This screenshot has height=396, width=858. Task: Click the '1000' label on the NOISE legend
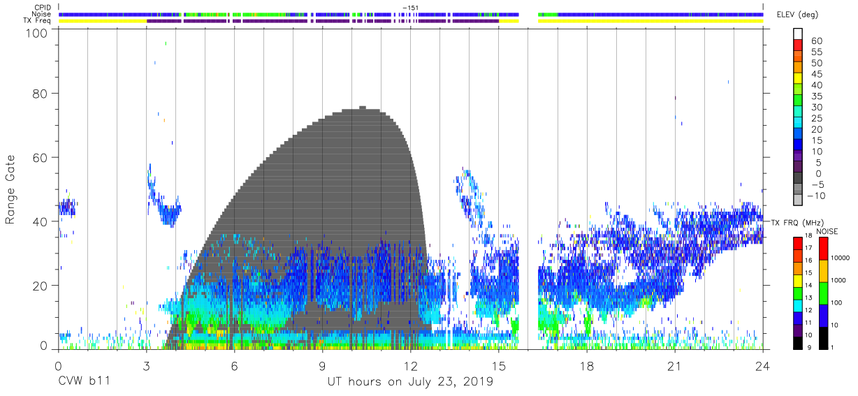(837, 280)
